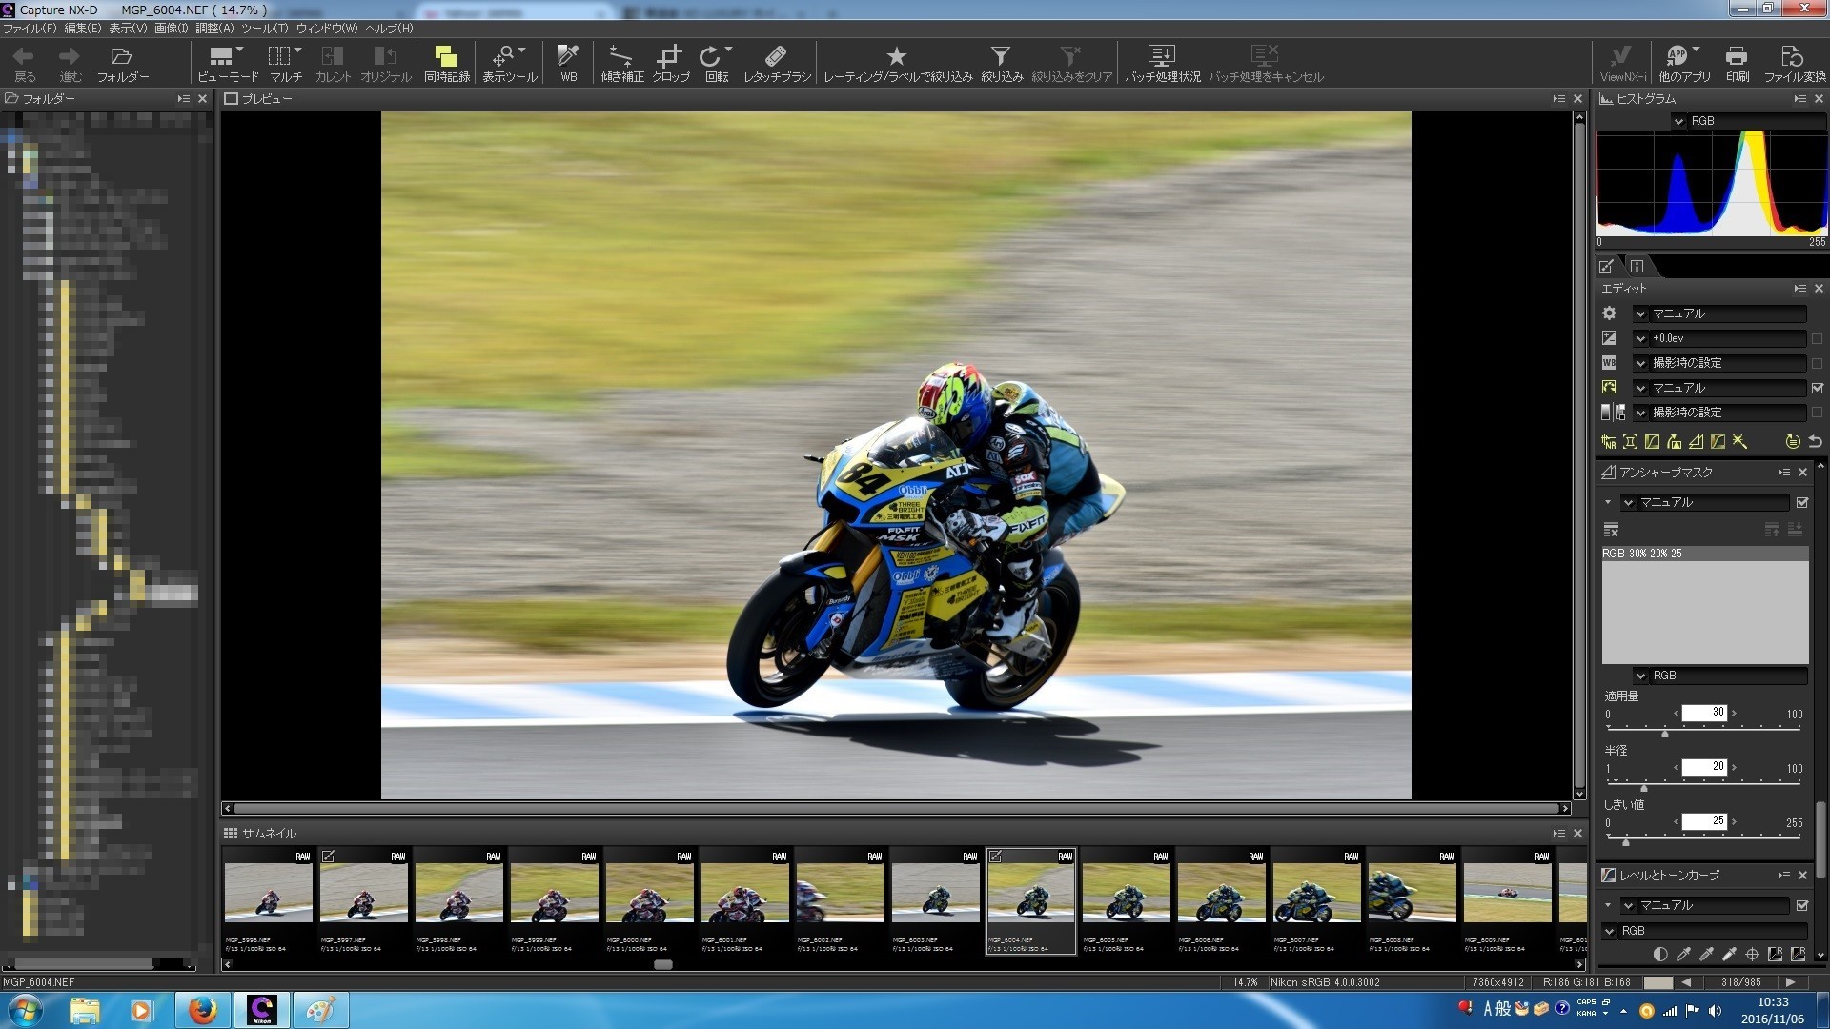Click the delete unsharp mask entry icon
Image resolution: width=1830 pixels, height=1029 pixels.
tap(1611, 530)
